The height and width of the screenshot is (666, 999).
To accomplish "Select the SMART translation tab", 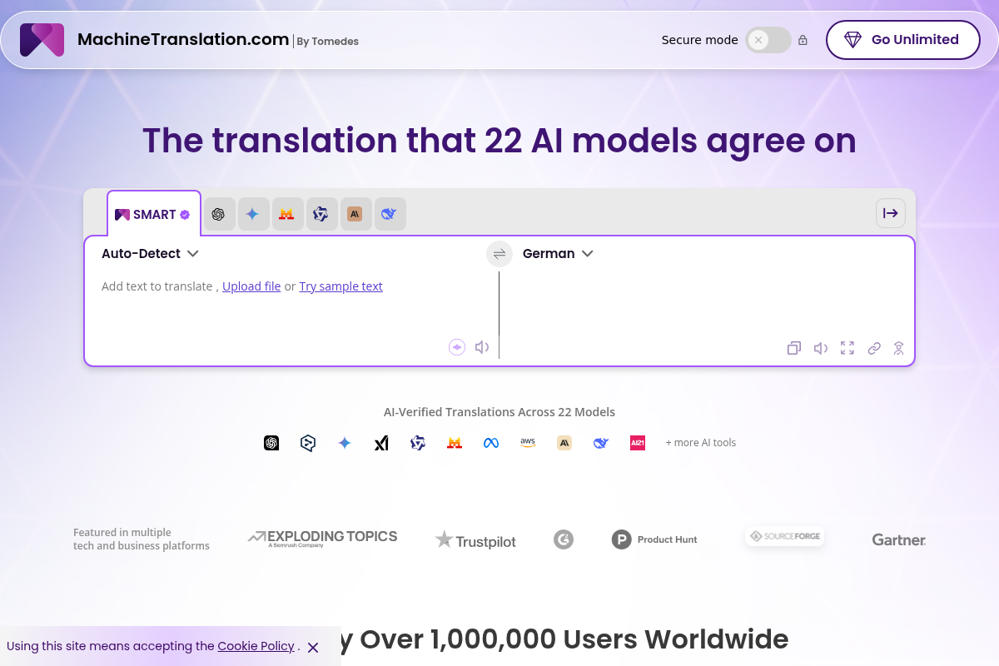I will pyautogui.click(x=153, y=214).
